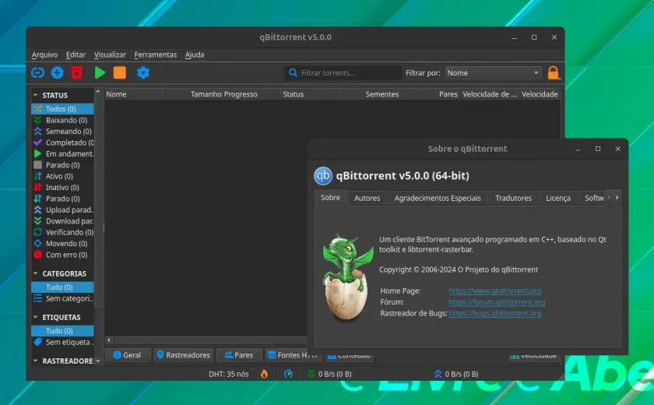Switch to Licença tab
This screenshot has height=405, width=654.
[x=558, y=198]
